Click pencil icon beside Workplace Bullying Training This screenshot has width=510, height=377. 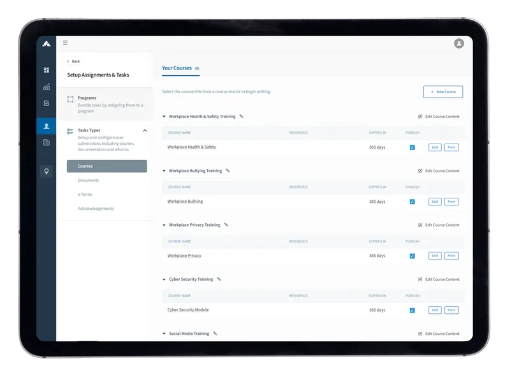228,171
